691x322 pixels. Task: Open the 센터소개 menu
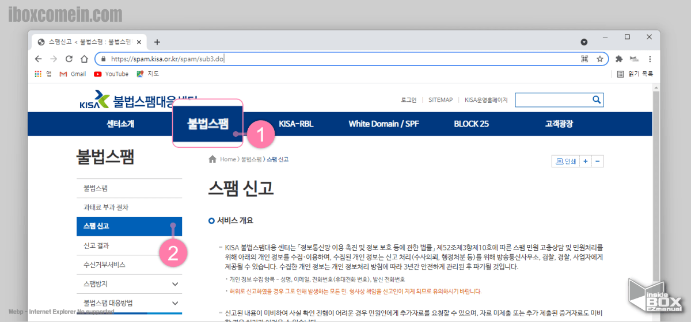coord(120,124)
